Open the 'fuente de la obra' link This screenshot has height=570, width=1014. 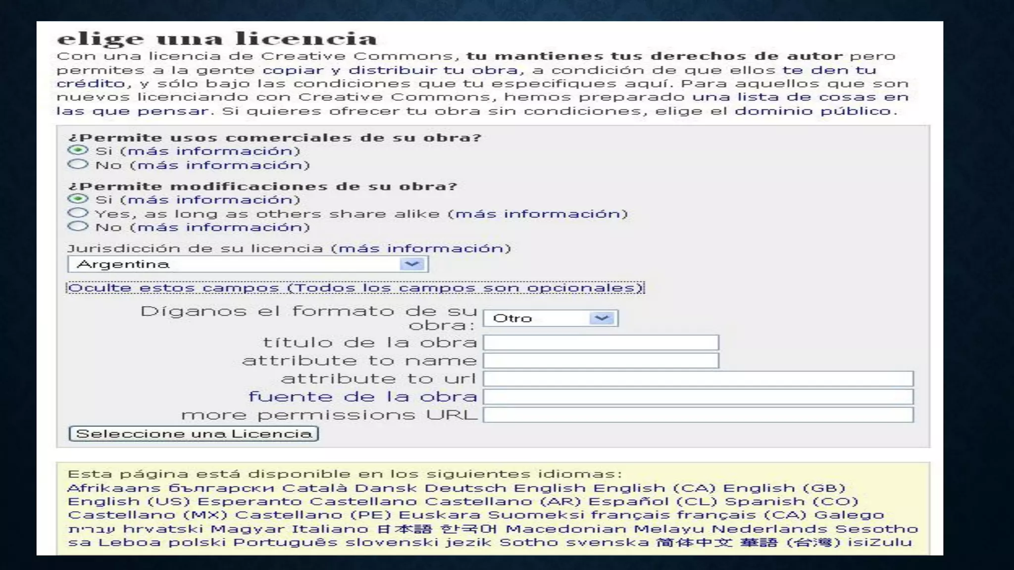(362, 397)
